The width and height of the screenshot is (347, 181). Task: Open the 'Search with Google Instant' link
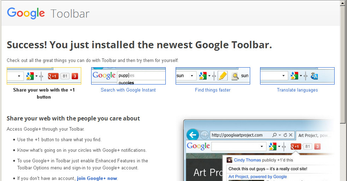click(x=128, y=90)
